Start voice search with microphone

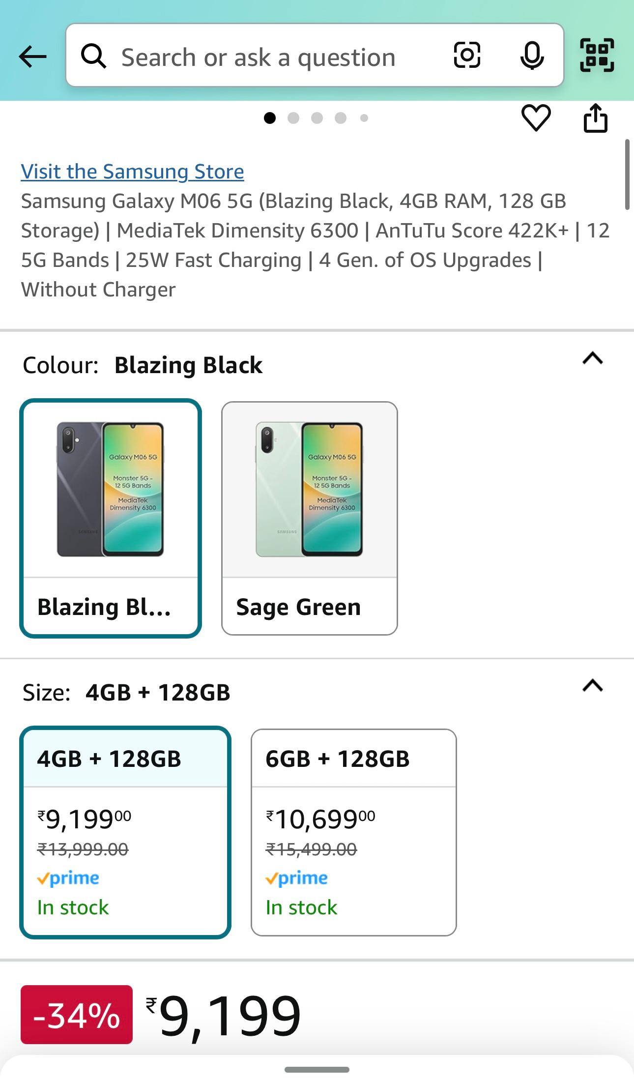point(531,56)
